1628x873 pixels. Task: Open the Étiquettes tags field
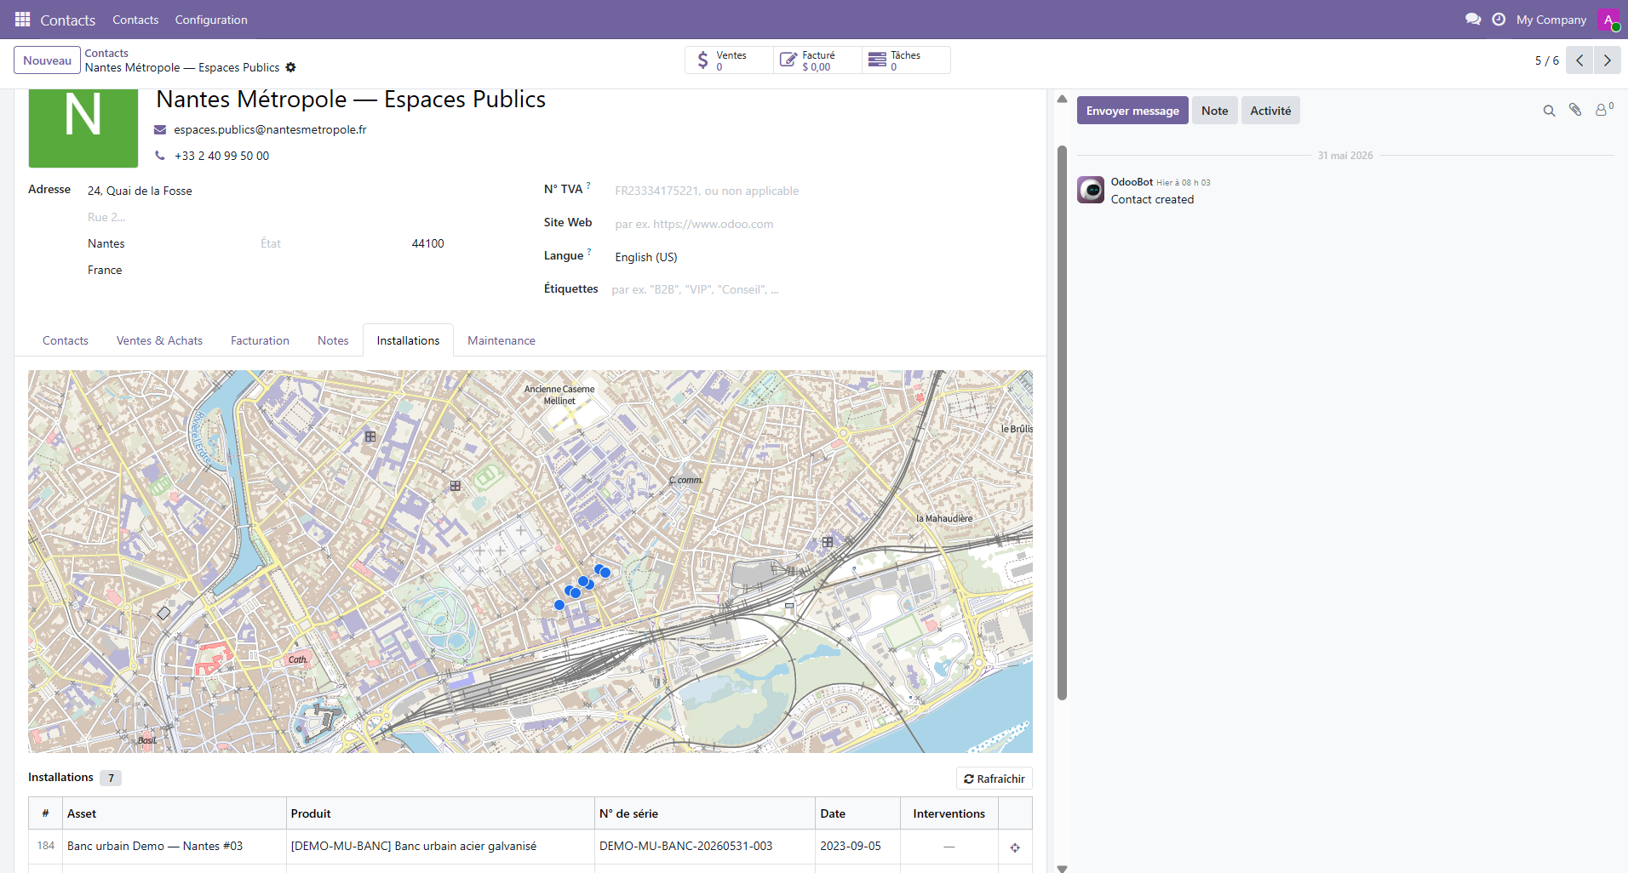click(x=822, y=289)
